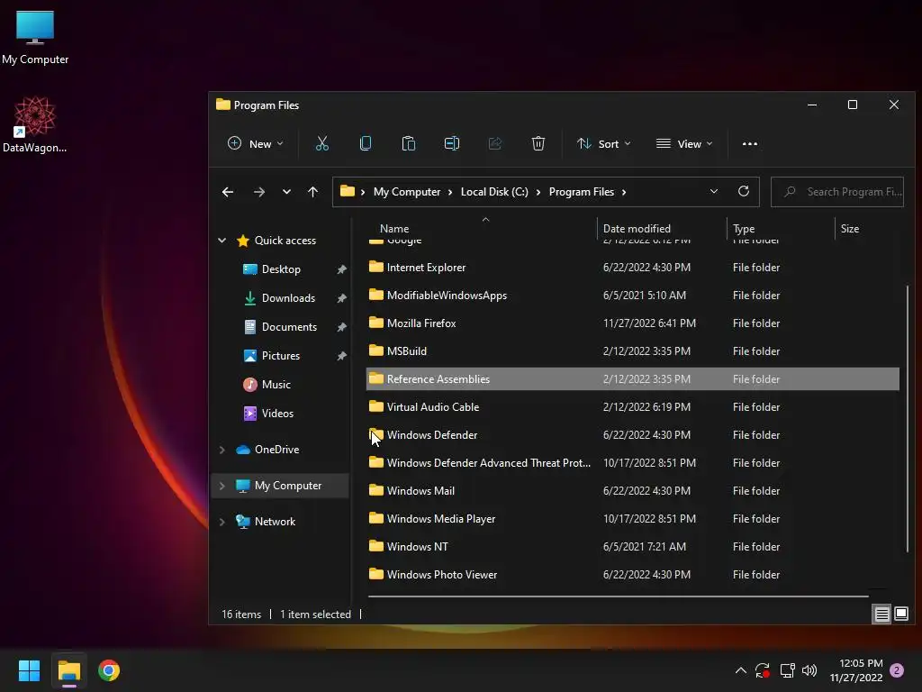The image size is (922, 692).
Task: Click the Cut scissors icon
Action: click(321, 143)
